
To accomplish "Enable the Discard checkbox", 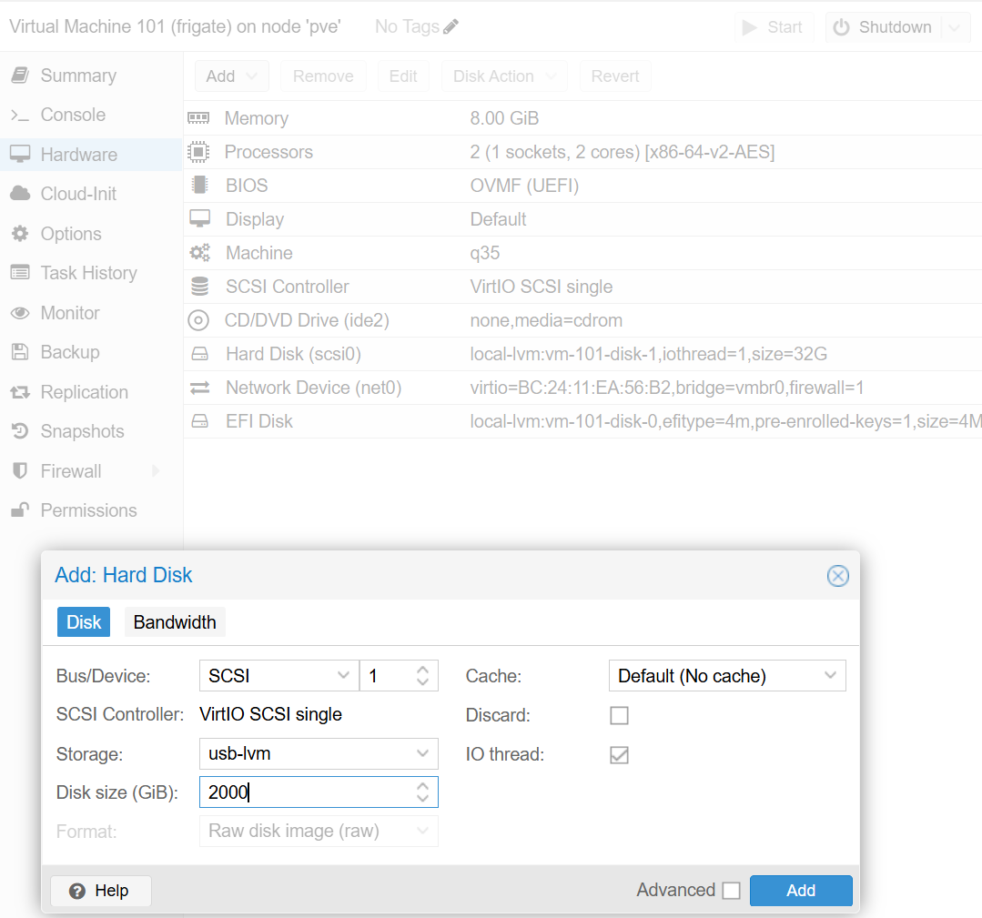I will point(619,715).
